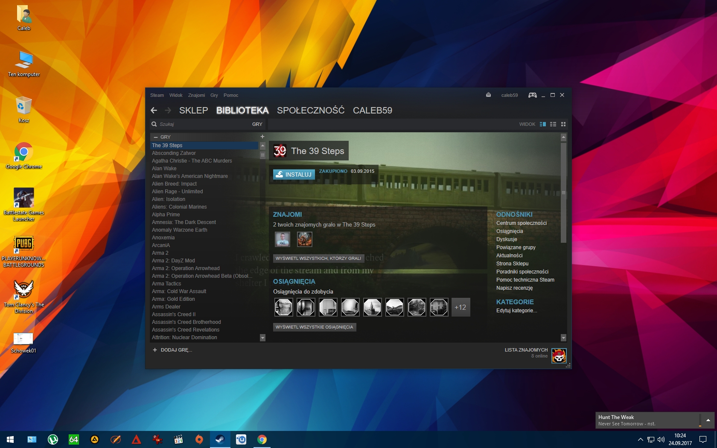Viewport: 717px width, 448px height.
Task: Open first friend avatar thumbnail
Action: coord(283,239)
